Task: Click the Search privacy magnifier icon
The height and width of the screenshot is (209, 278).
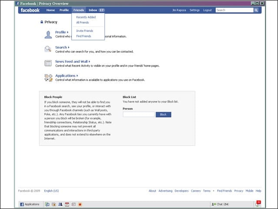Action: pos(48,49)
